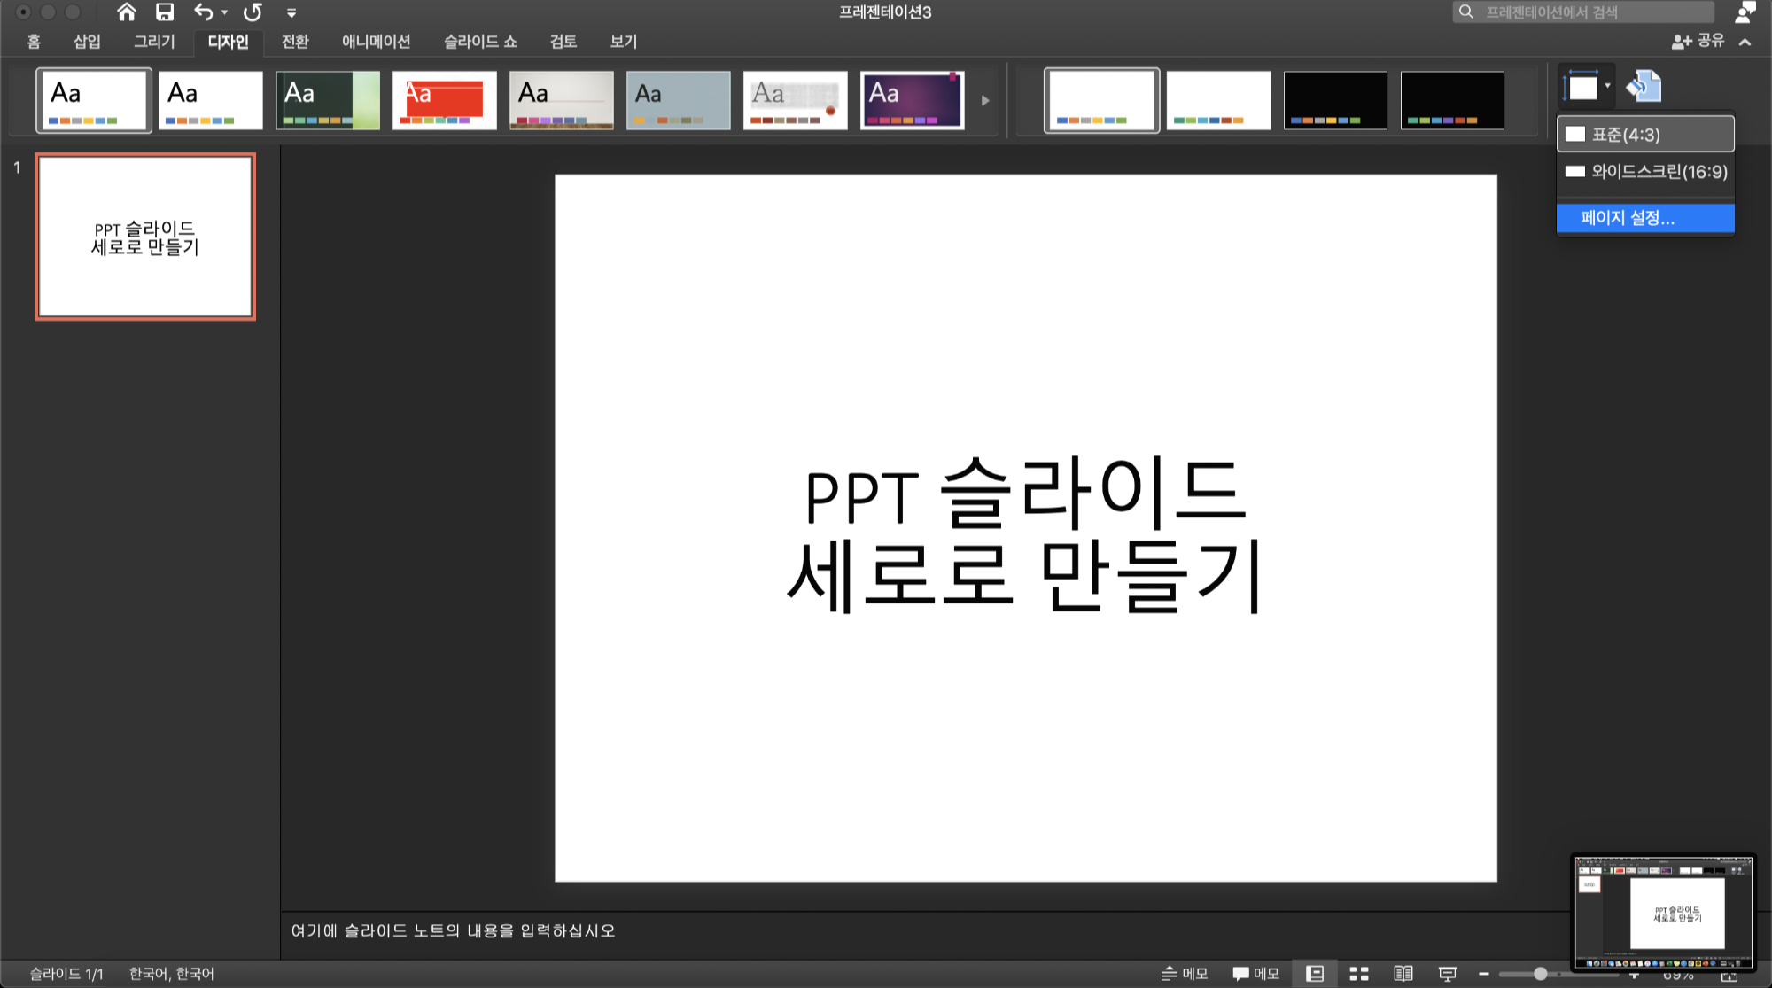Open the undo history dropdown arrow
The height and width of the screenshot is (988, 1772).
[x=224, y=13]
